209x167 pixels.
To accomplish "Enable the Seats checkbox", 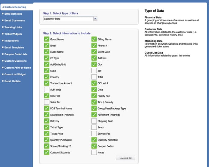I will (x=94, y=127).
